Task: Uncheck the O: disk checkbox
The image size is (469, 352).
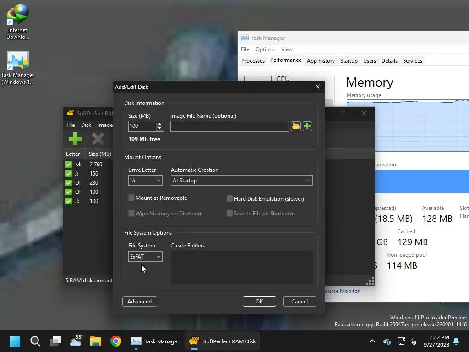Action: [69, 182]
